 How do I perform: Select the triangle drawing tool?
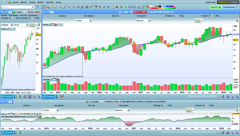click(139, 7)
